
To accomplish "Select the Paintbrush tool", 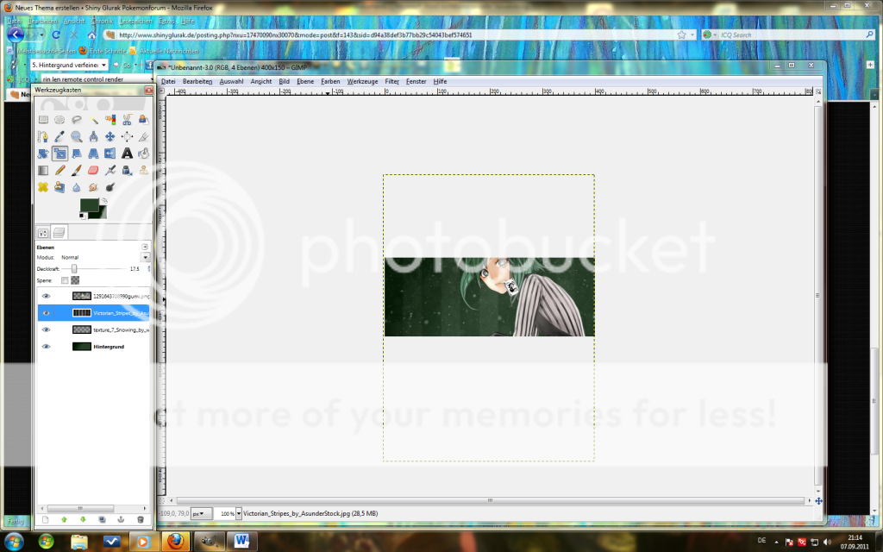I will coord(77,170).
